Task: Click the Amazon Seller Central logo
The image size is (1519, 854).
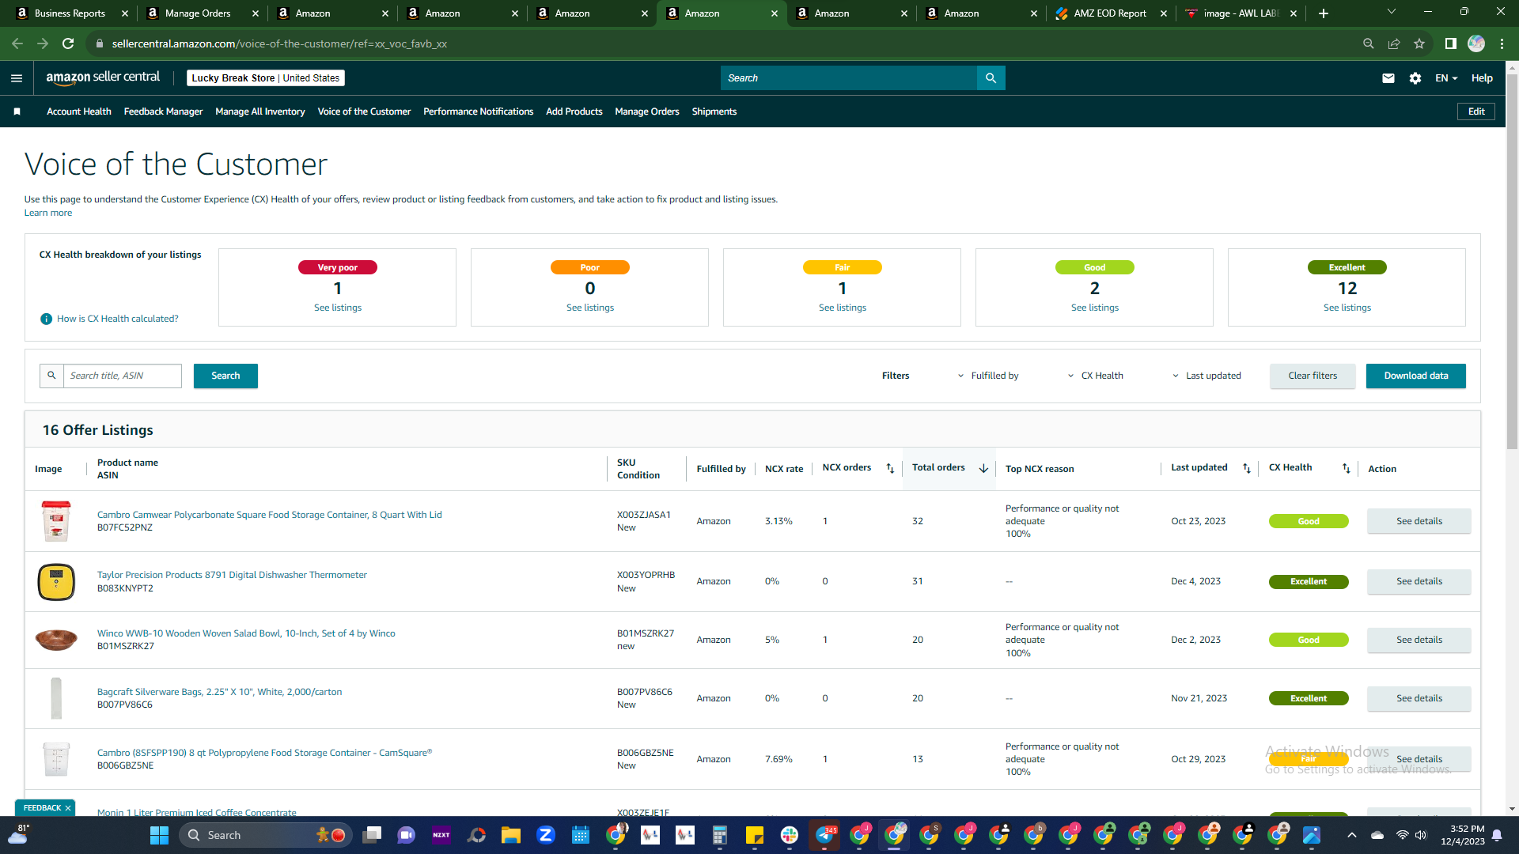Action: click(x=103, y=77)
